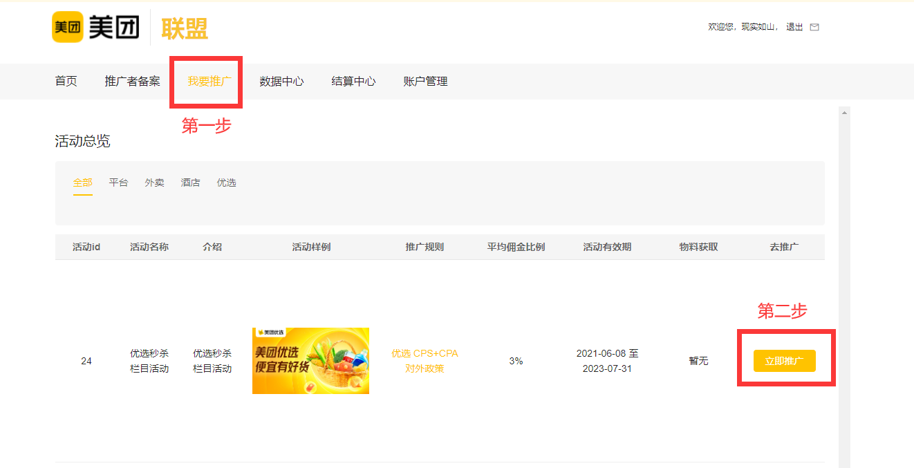The height and width of the screenshot is (468, 914).
Task: Click the 3% commission value
Action: tap(516, 361)
